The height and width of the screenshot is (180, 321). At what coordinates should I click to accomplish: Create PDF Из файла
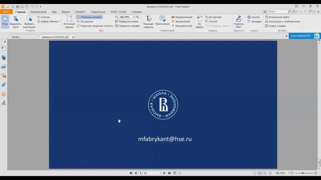pyautogui.click(x=200, y=21)
